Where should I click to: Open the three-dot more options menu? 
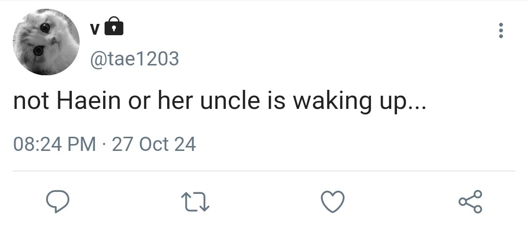tap(501, 30)
